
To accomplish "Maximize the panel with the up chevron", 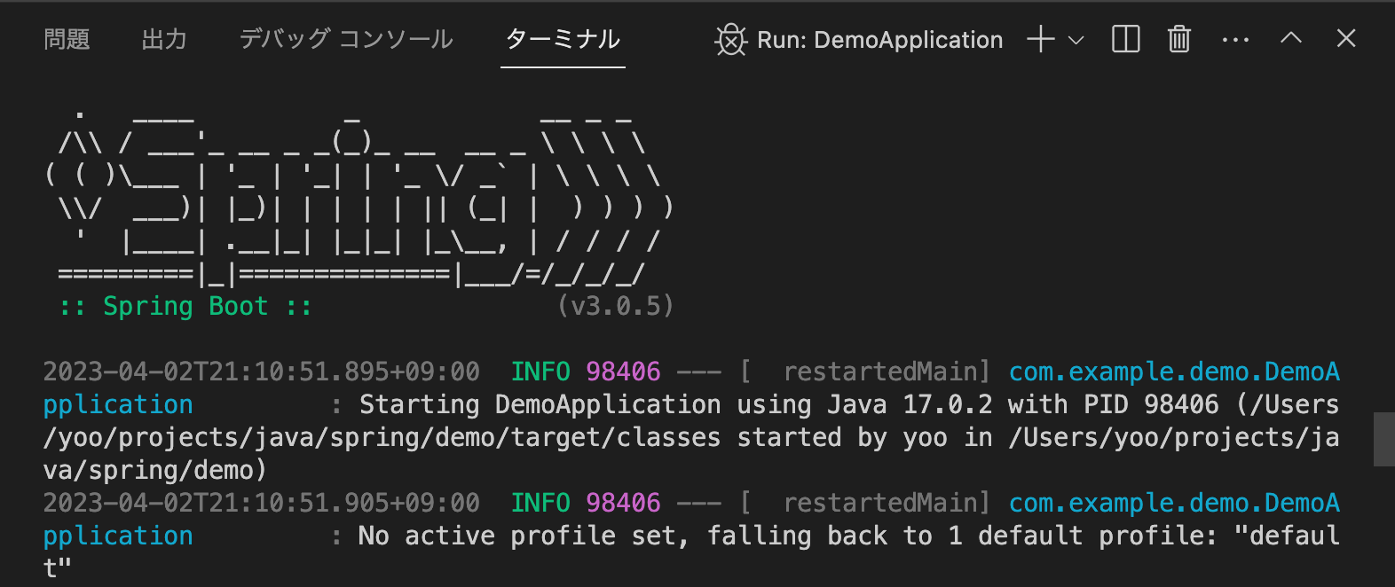I will 1291,37.
